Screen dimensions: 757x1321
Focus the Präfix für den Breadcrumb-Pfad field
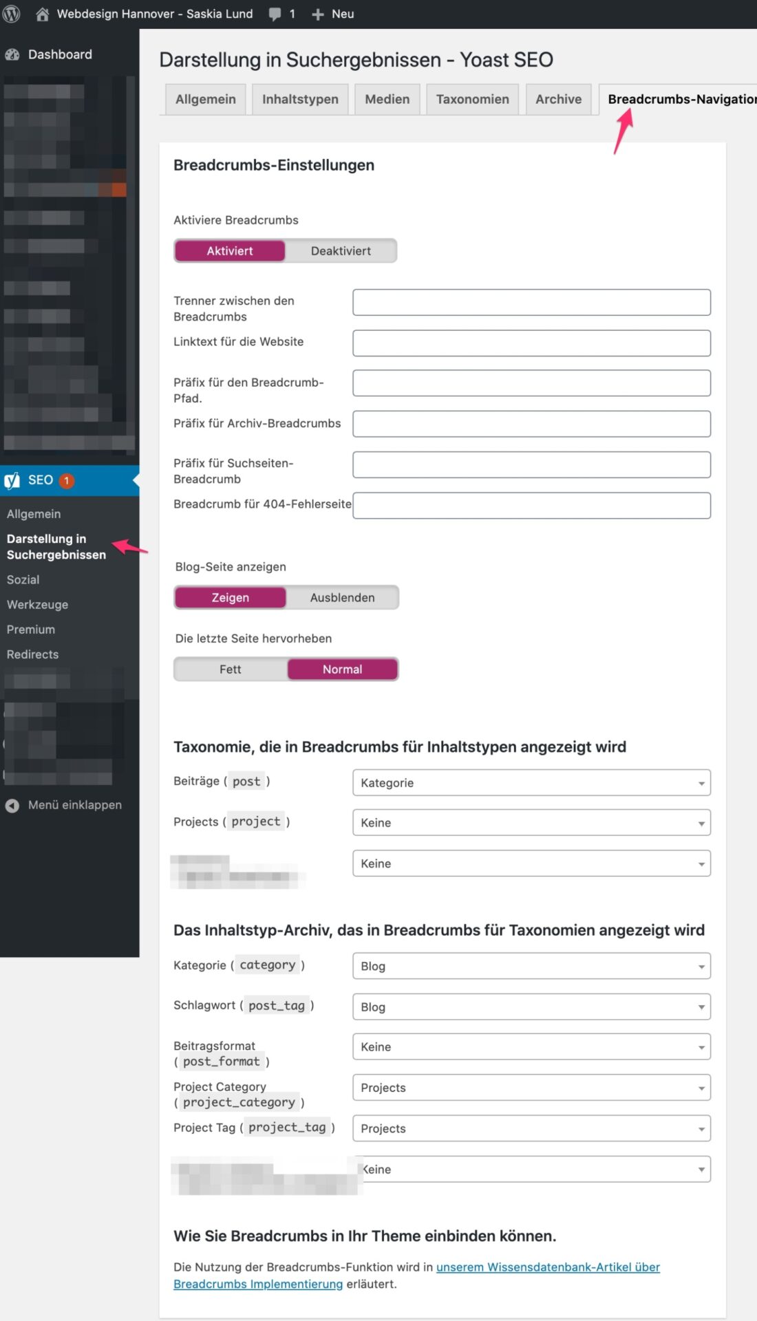531,383
